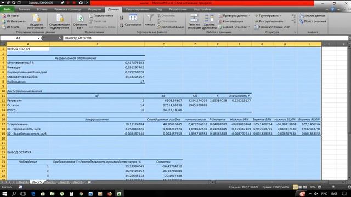Viewport: 351px width, 197px height.
Task: Switch to the Insert (Вставка) tab
Action: (42, 9)
